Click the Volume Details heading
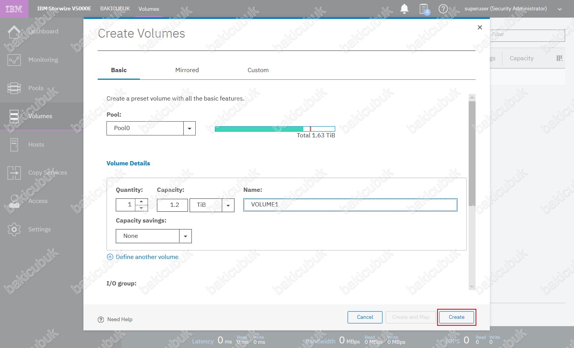This screenshot has width=574, height=348. (x=128, y=163)
